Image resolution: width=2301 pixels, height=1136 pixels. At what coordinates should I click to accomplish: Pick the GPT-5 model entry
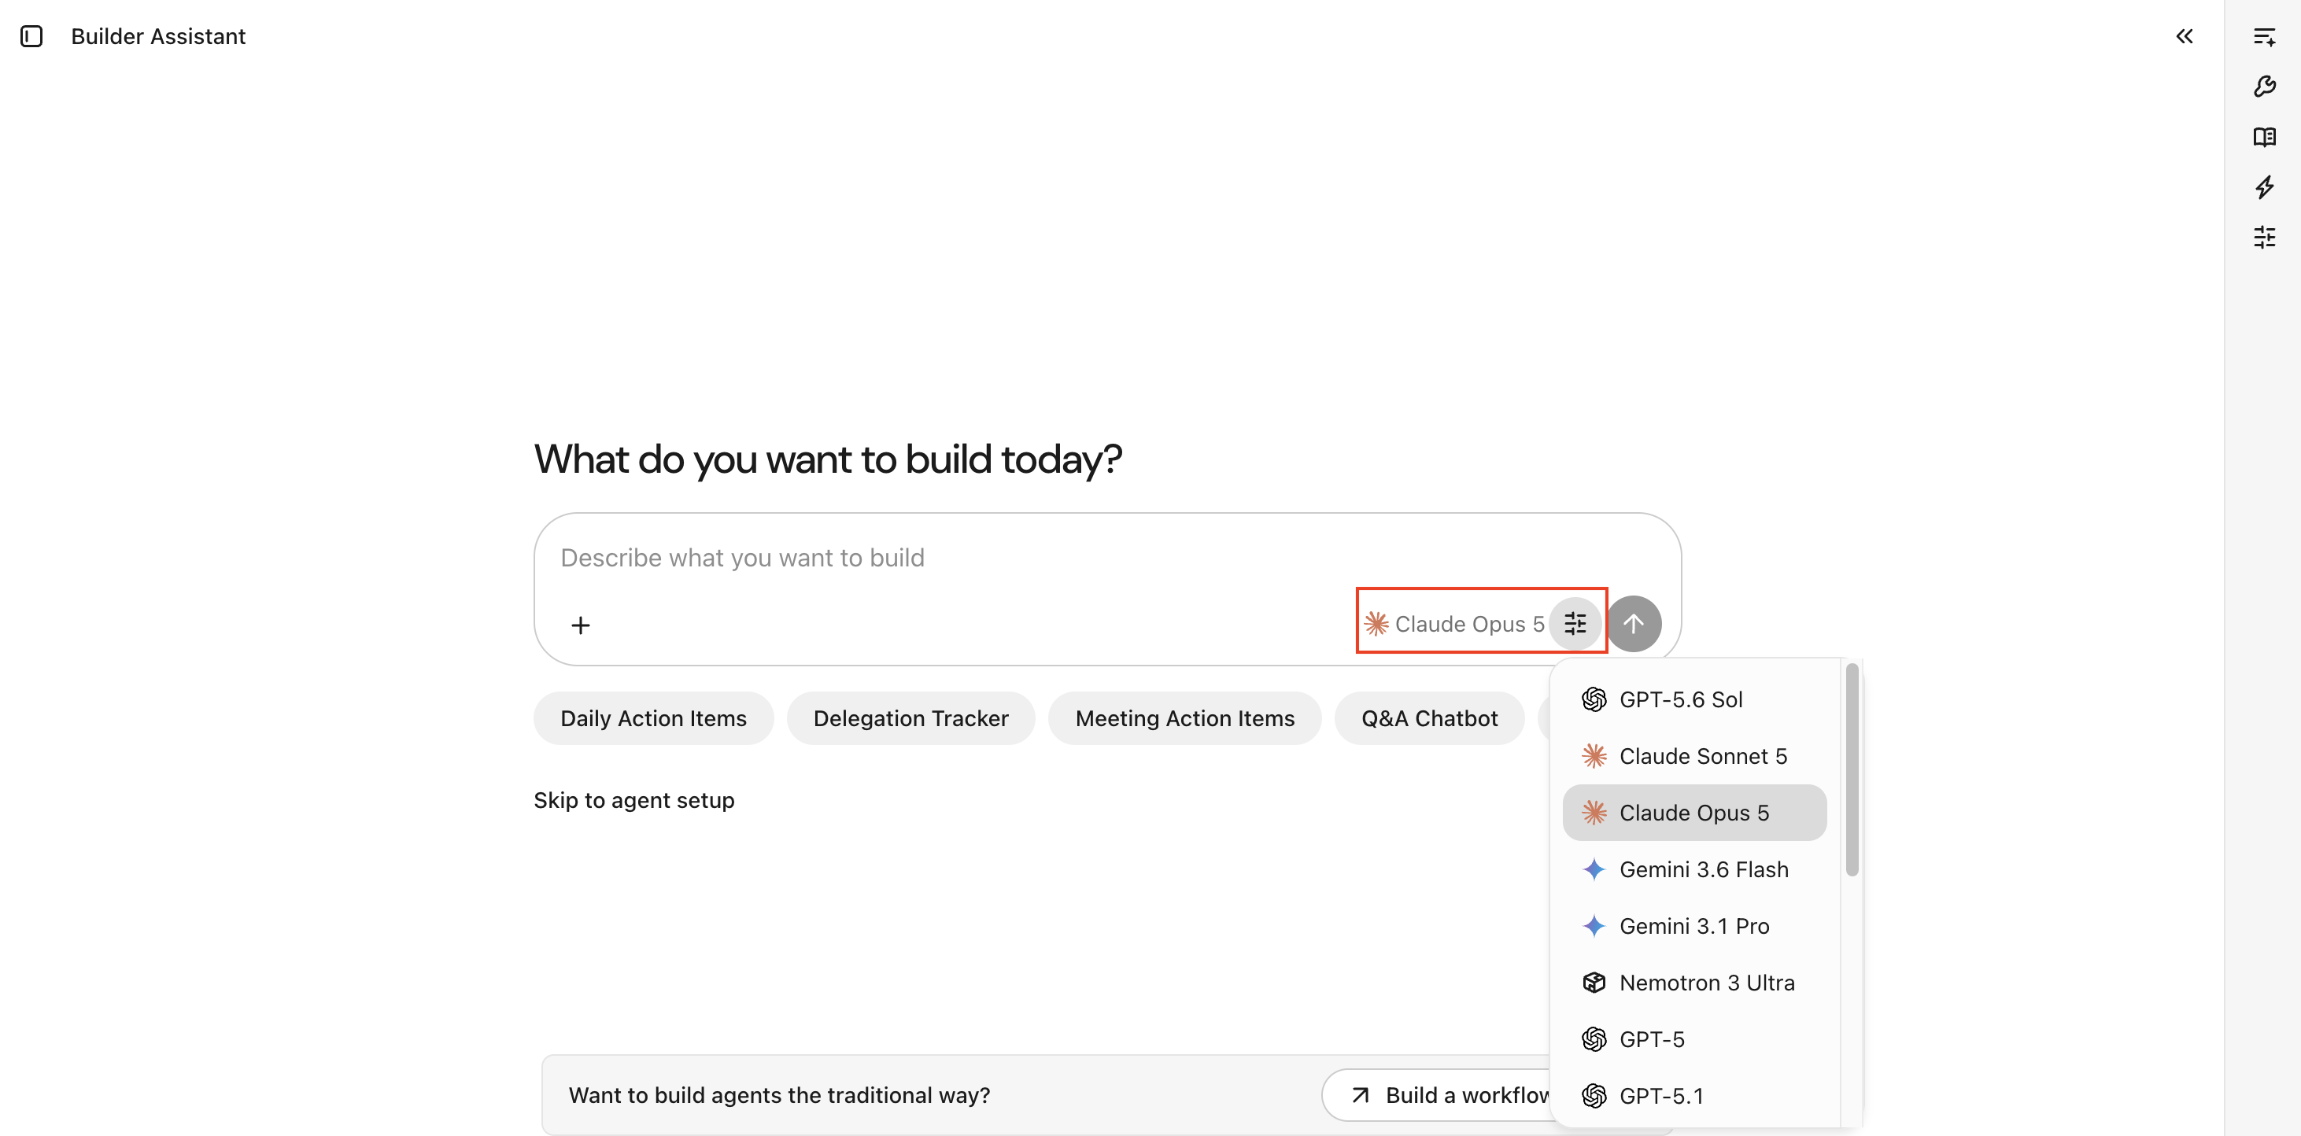click(1694, 1038)
